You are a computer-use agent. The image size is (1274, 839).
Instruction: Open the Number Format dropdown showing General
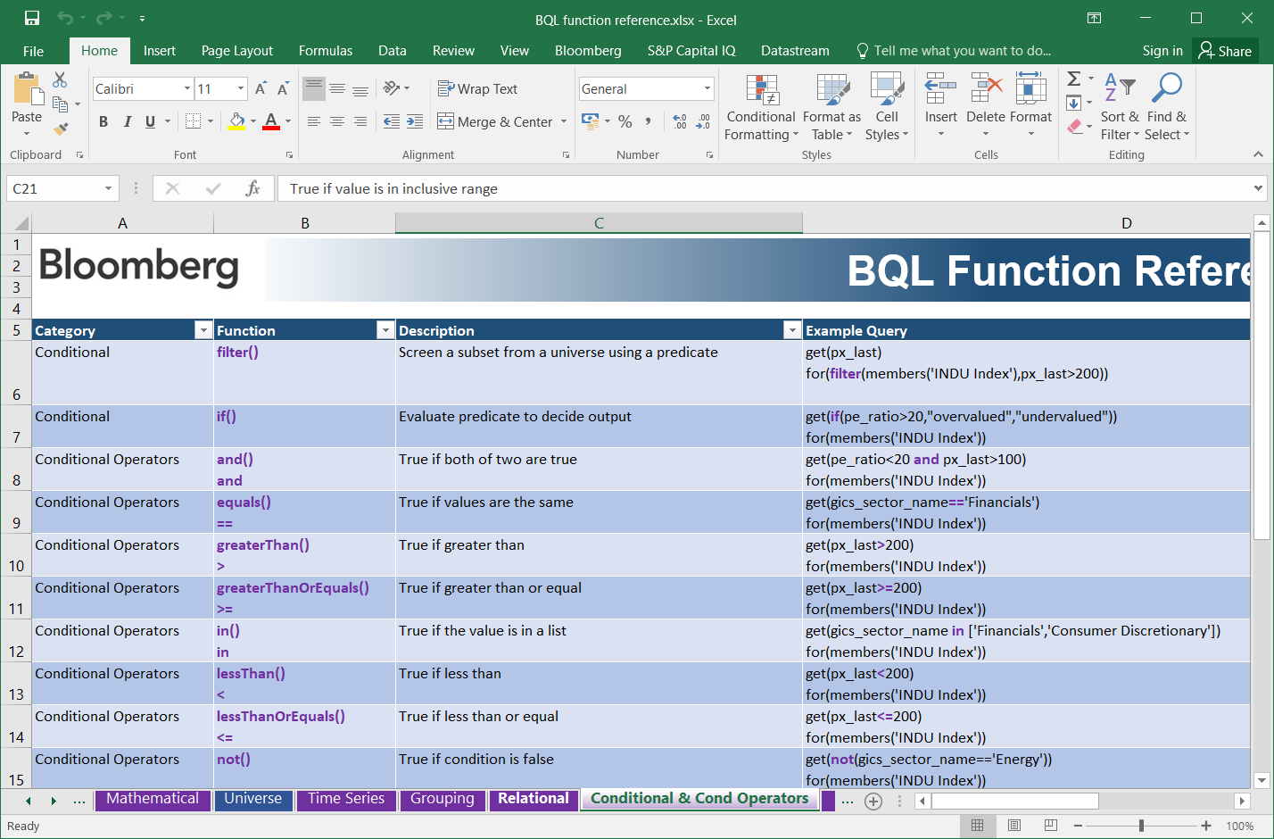646,88
